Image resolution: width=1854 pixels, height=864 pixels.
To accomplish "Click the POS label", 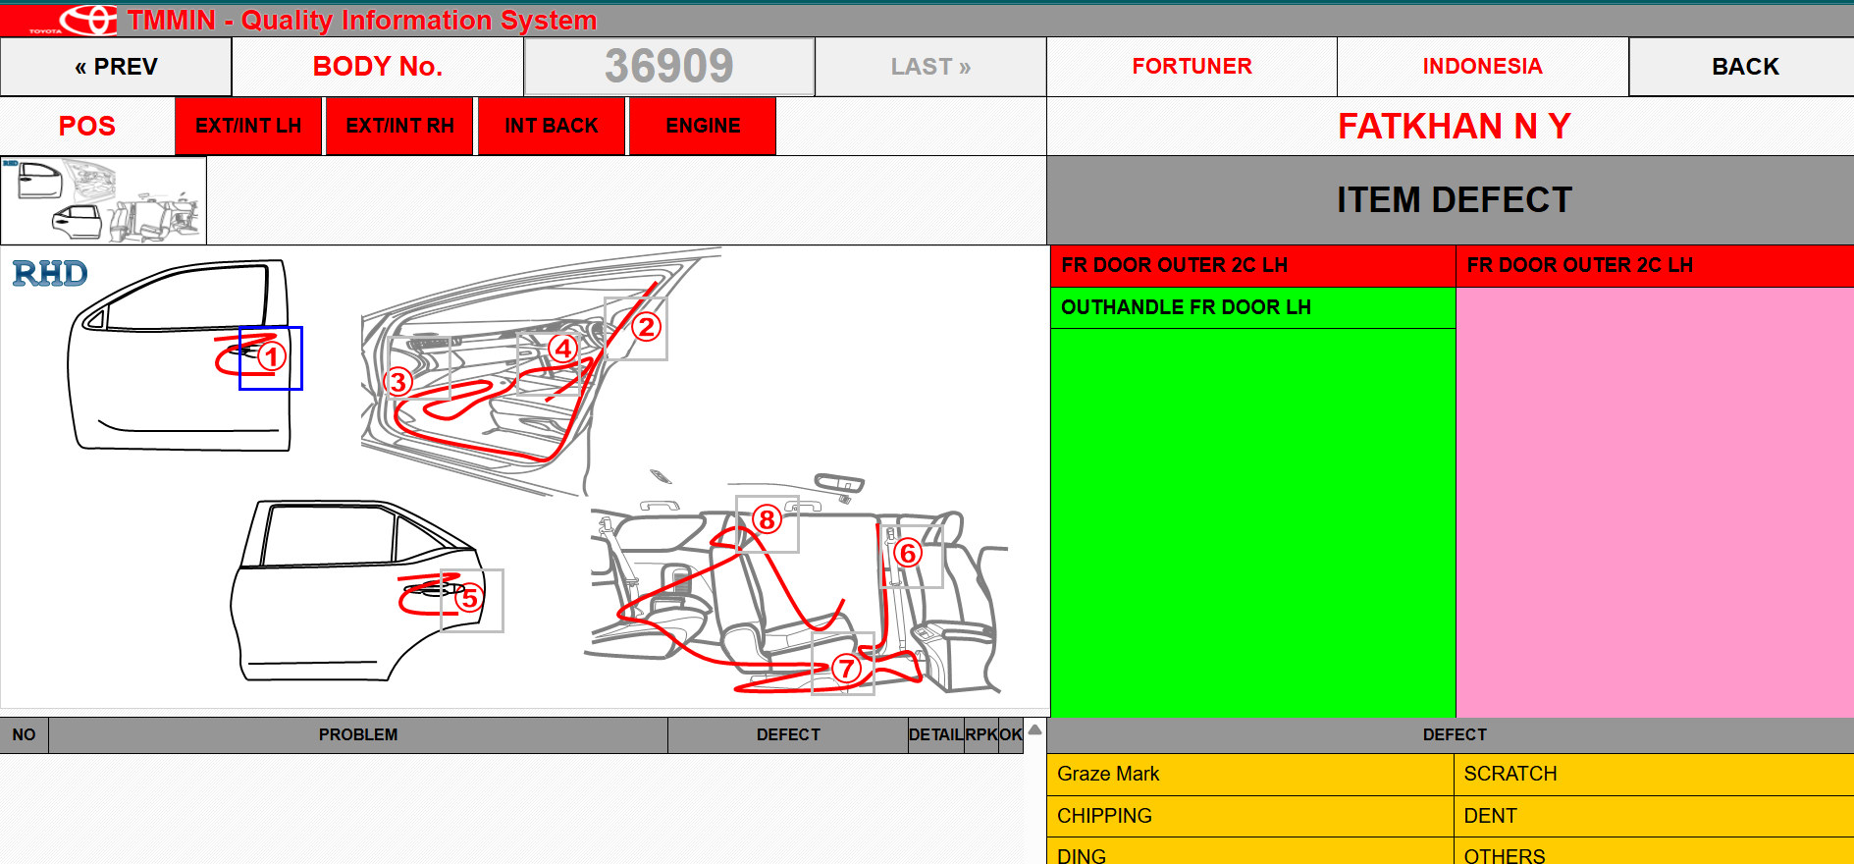I will point(87,126).
